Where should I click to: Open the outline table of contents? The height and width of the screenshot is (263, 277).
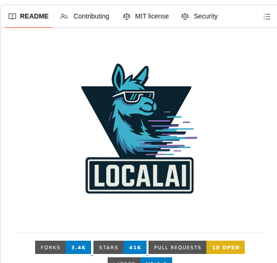pos(267,17)
